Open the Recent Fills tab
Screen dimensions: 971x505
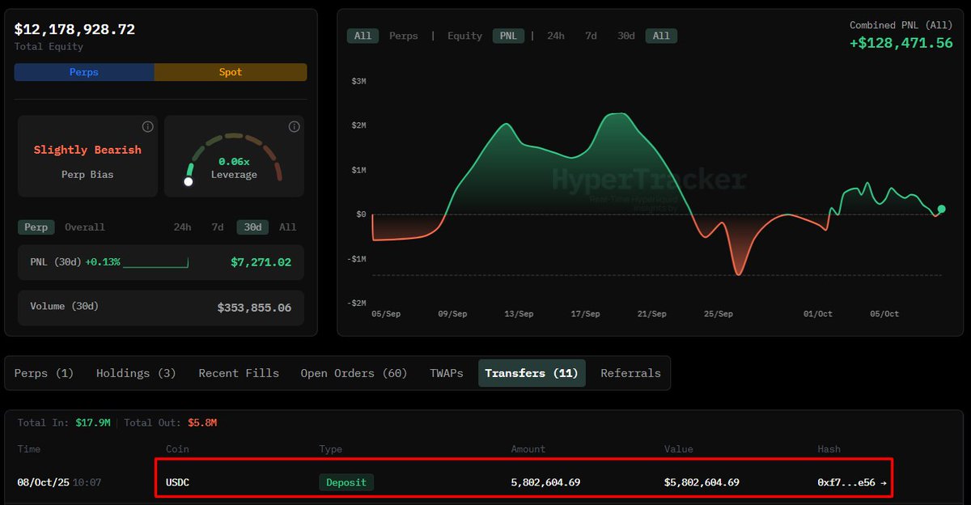click(239, 373)
